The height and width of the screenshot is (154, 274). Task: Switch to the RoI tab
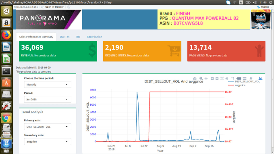click(x=78, y=37)
